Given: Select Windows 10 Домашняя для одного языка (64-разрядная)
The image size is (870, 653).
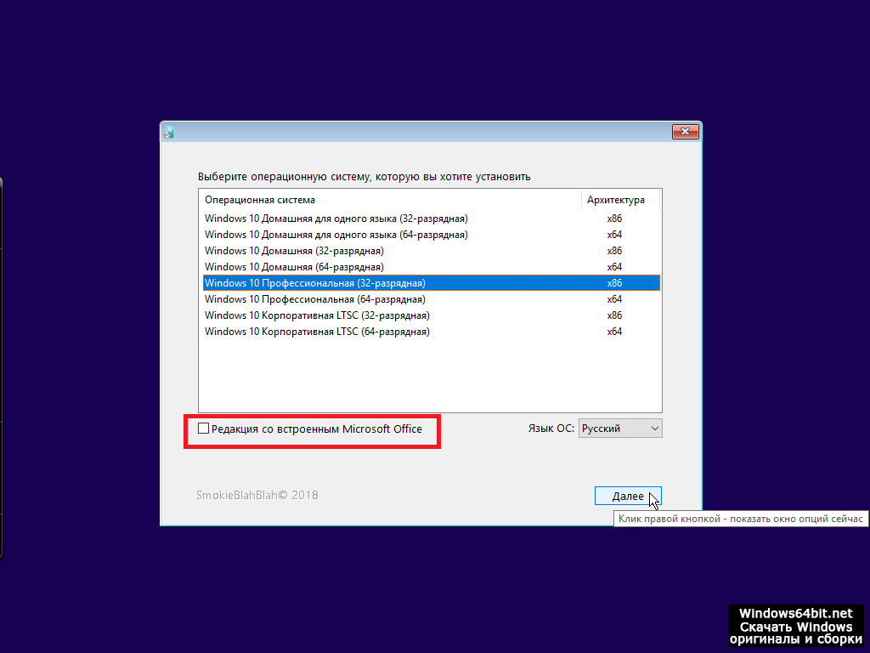Looking at the screenshot, I should [336, 235].
